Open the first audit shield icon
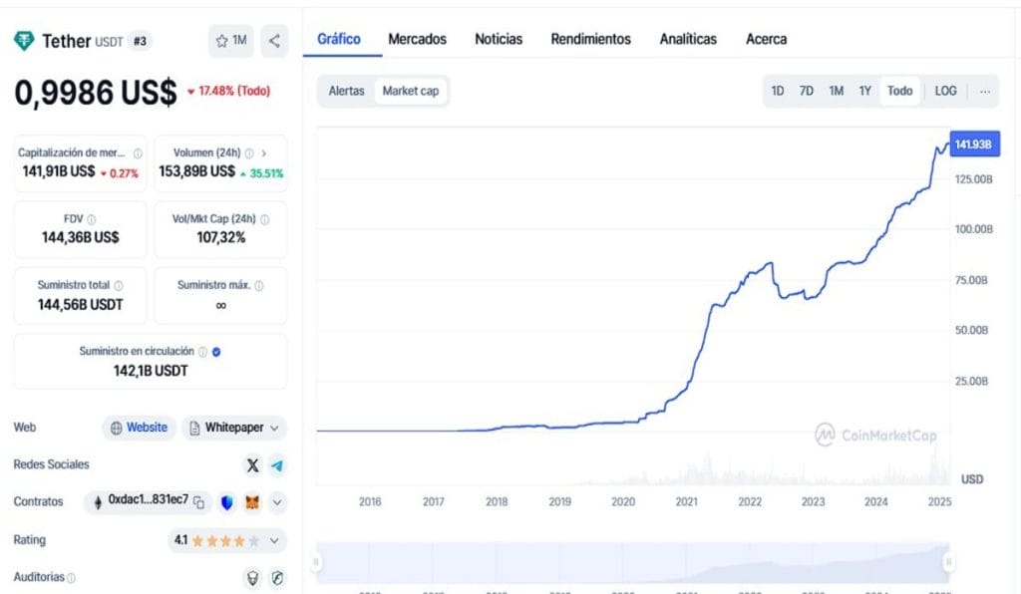The image size is (1021, 594). [252, 578]
